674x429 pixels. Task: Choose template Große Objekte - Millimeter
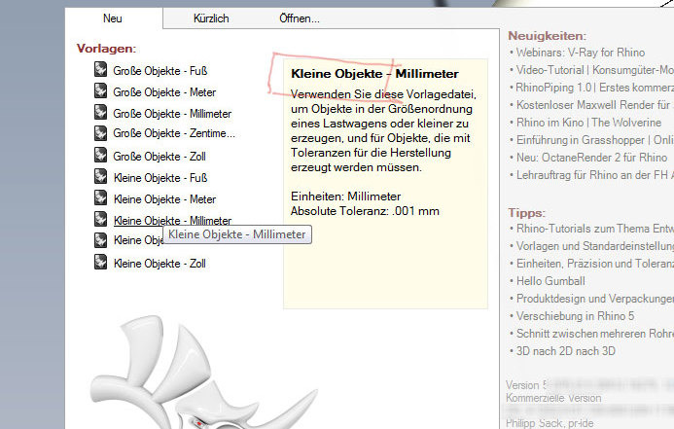(172, 114)
